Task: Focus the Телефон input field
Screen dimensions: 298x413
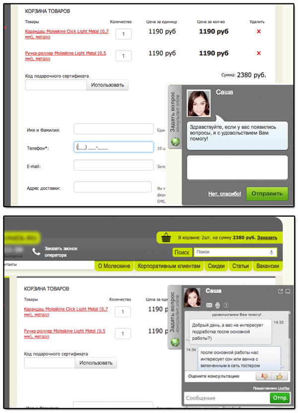Action: (x=113, y=148)
